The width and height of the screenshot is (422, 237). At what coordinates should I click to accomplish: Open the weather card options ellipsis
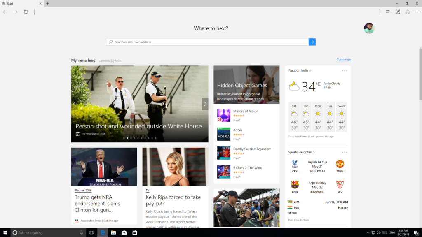[345, 71]
